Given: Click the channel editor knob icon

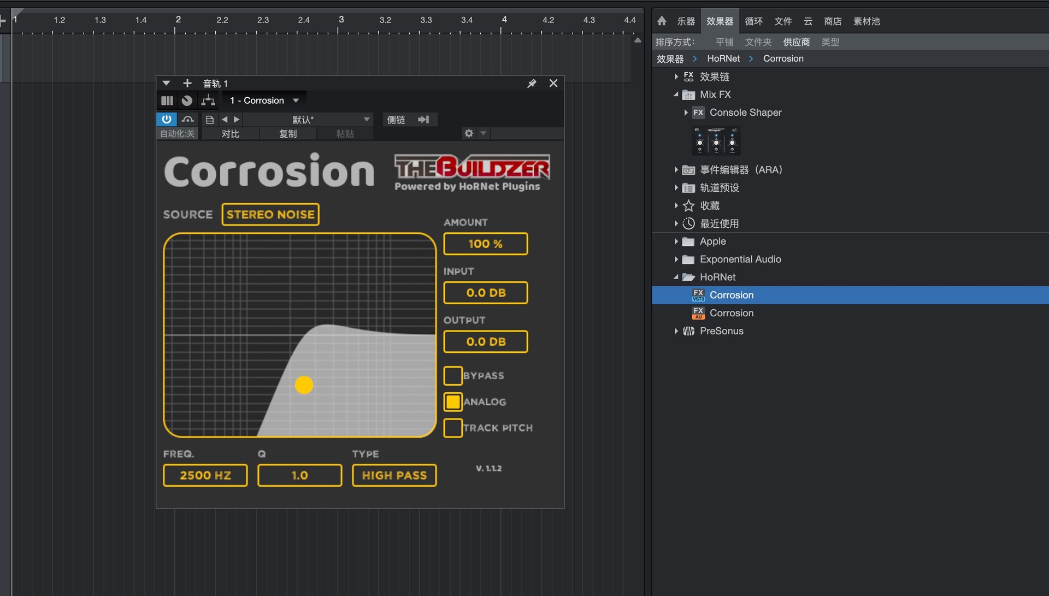Looking at the screenshot, I should (x=187, y=101).
